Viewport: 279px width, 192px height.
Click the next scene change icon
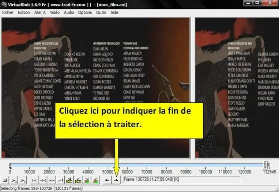(x=95, y=180)
